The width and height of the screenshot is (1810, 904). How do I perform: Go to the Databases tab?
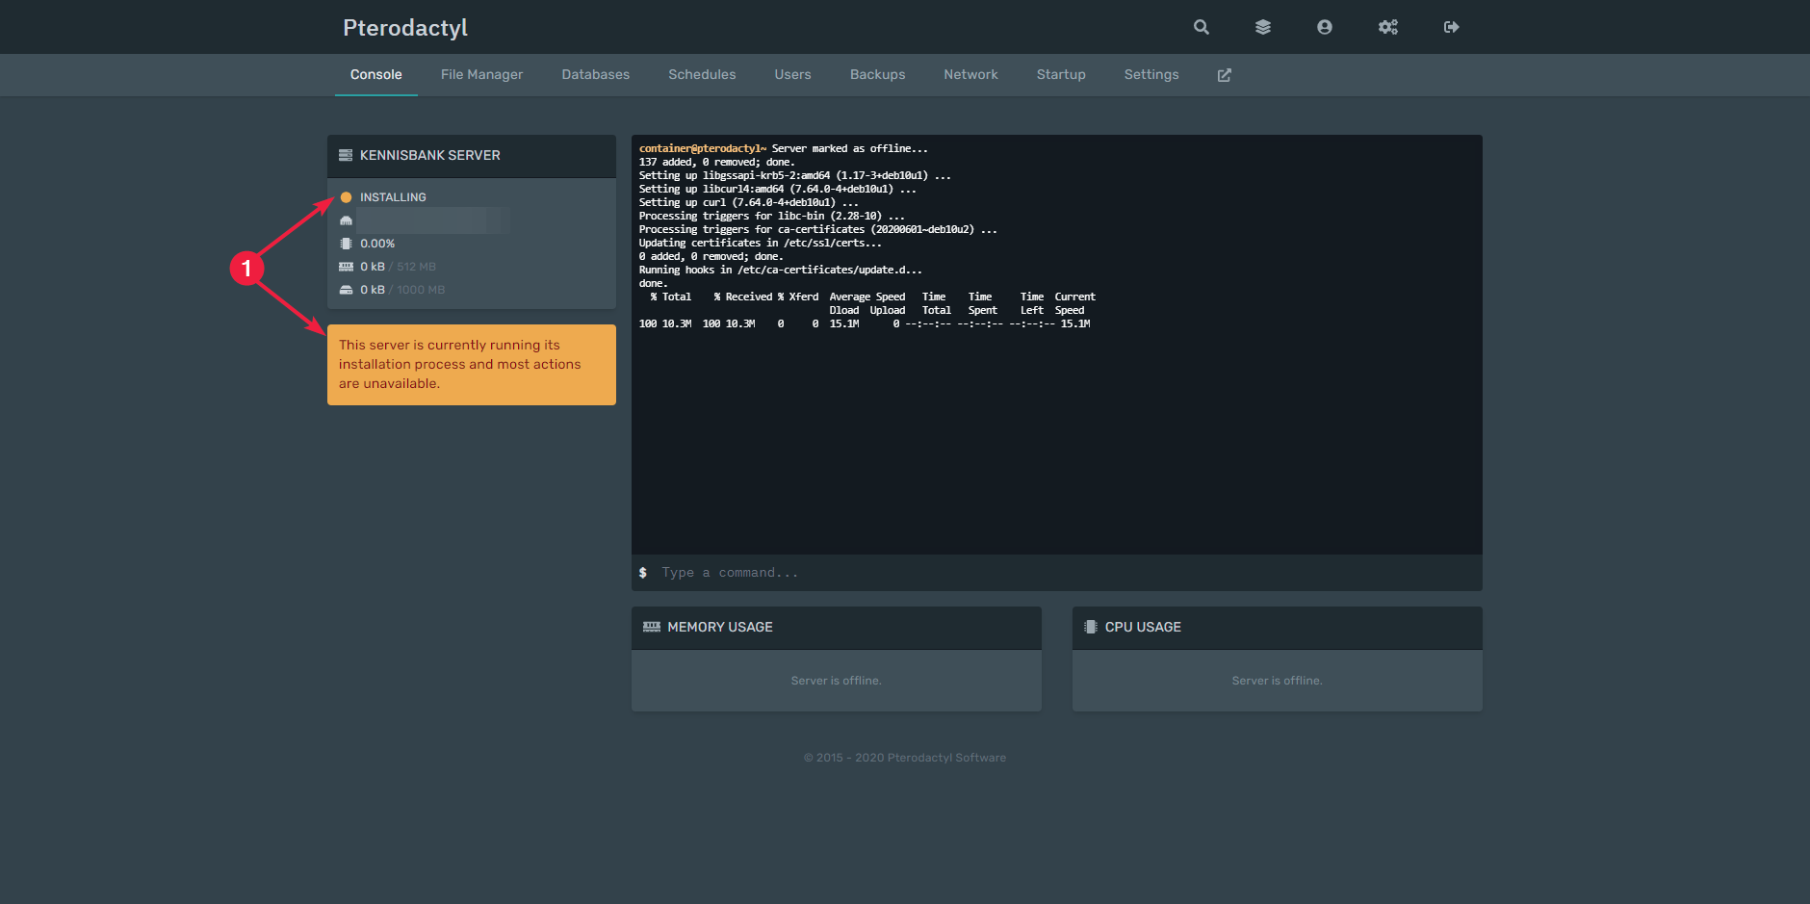596,75
